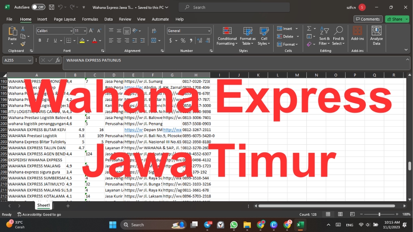Click the Orientation icon

pos(135,31)
